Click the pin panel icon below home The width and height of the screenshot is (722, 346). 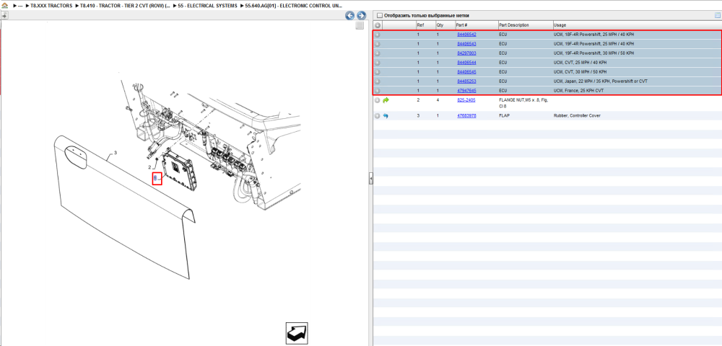click(4, 16)
